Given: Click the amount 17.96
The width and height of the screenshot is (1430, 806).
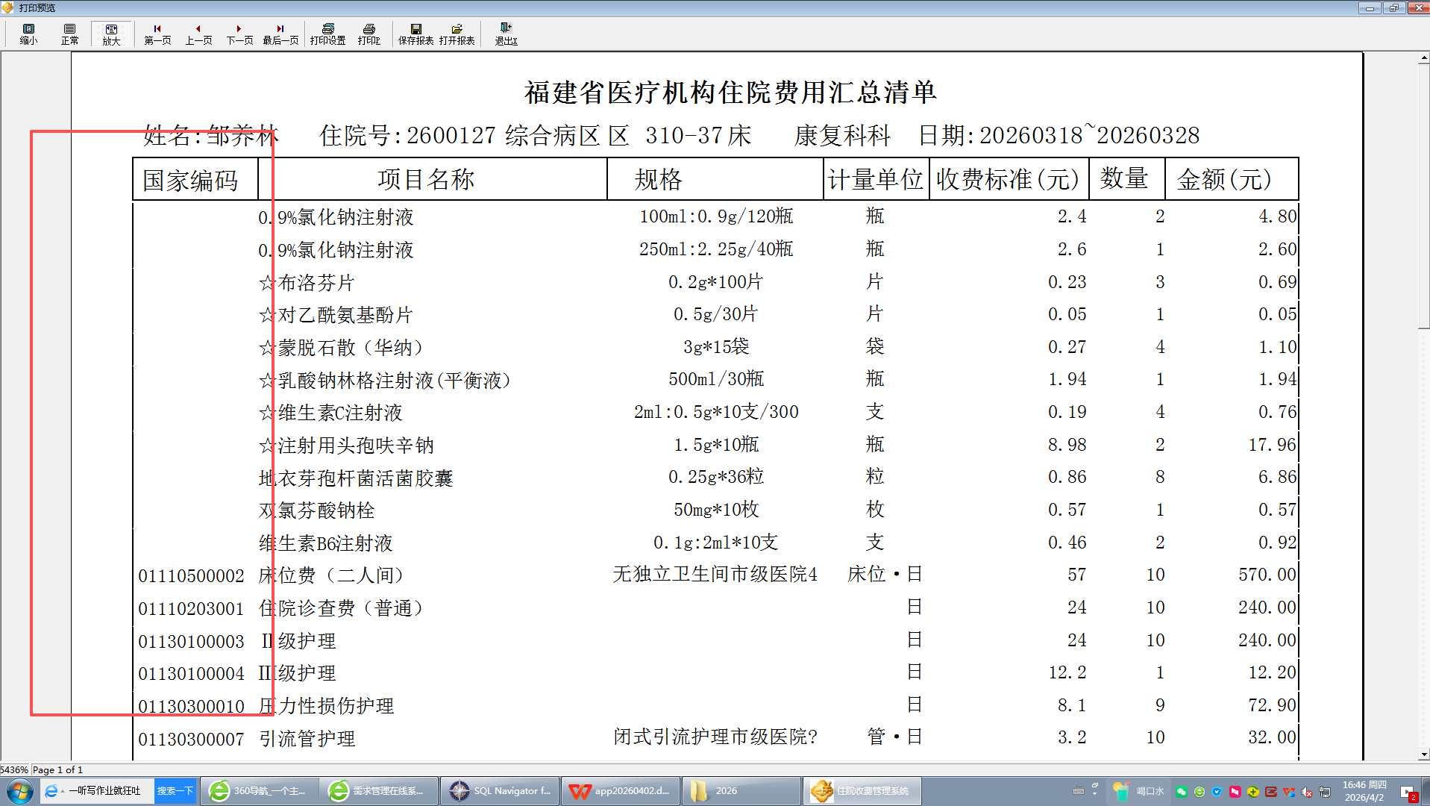Looking at the screenshot, I should click(1273, 445).
